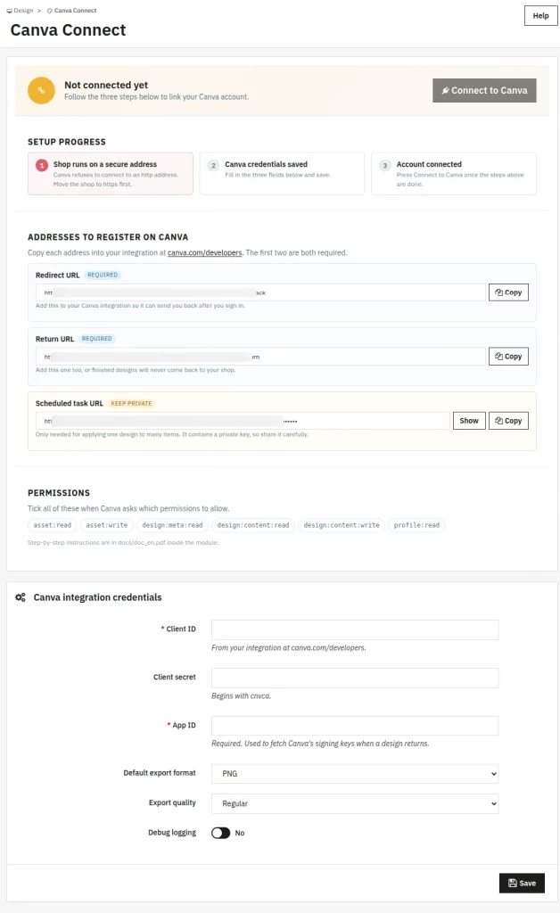The width and height of the screenshot is (560, 913).
Task: Toggle the Debug logging switch
Action: coord(220,834)
